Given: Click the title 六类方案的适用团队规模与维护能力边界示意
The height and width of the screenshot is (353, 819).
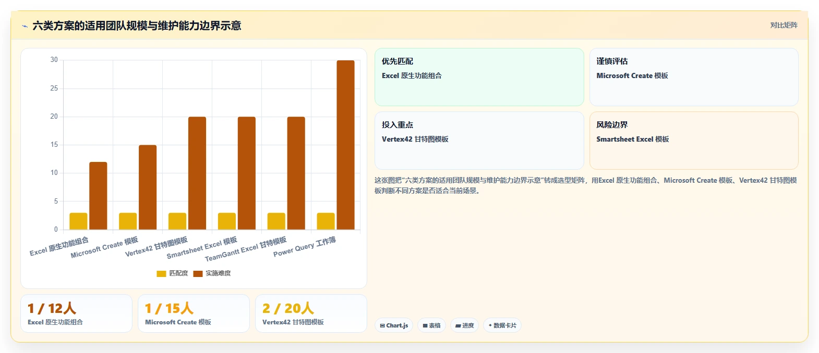Looking at the screenshot, I should point(137,26).
